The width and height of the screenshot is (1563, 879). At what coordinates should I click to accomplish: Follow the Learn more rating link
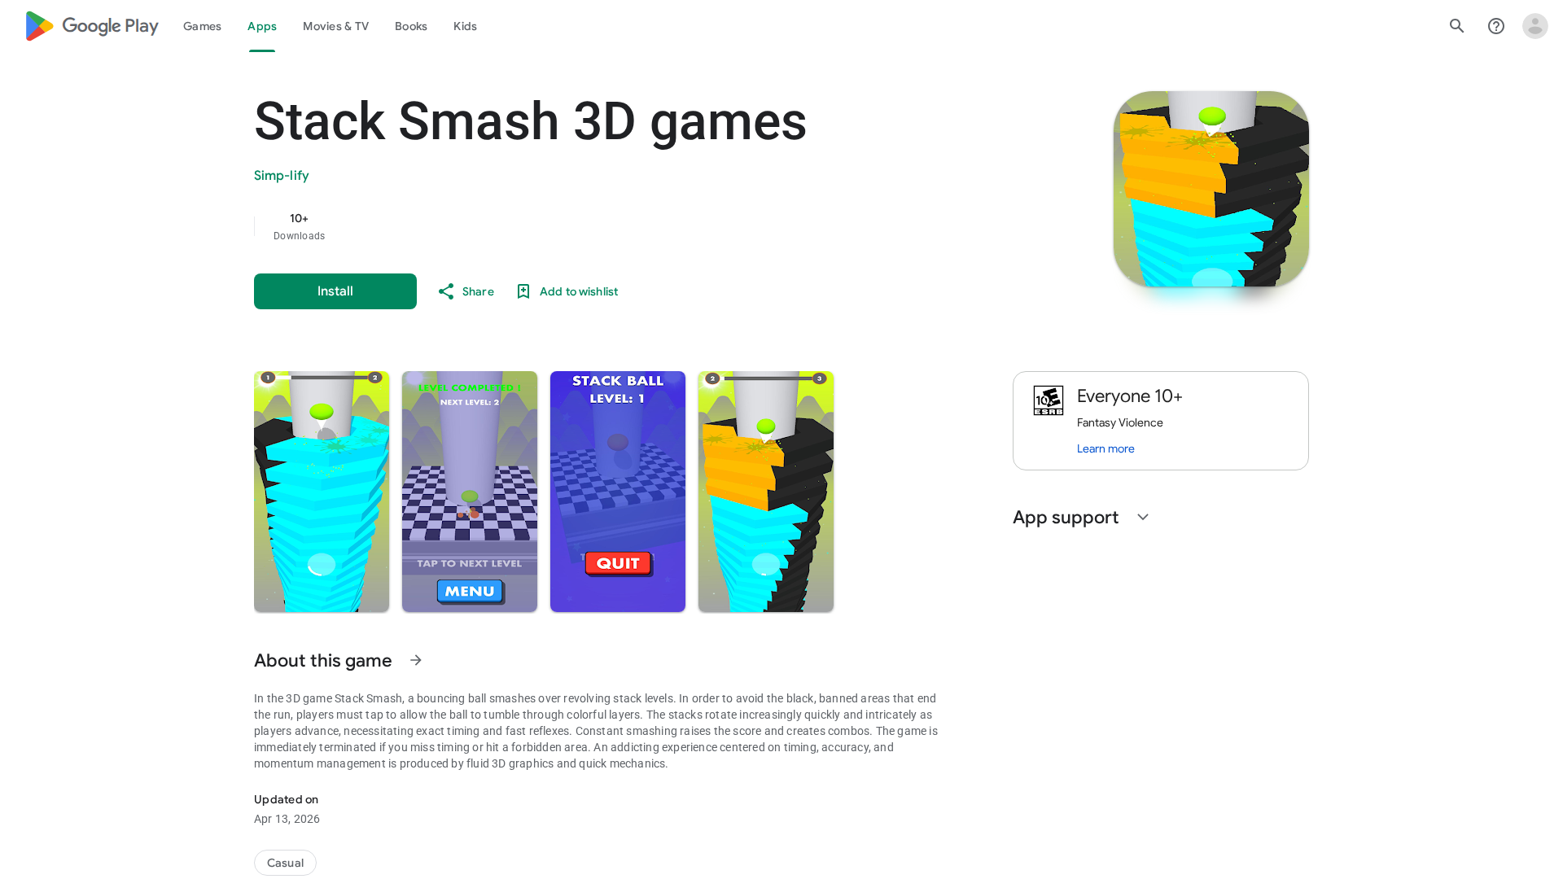(x=1105, y=448)
